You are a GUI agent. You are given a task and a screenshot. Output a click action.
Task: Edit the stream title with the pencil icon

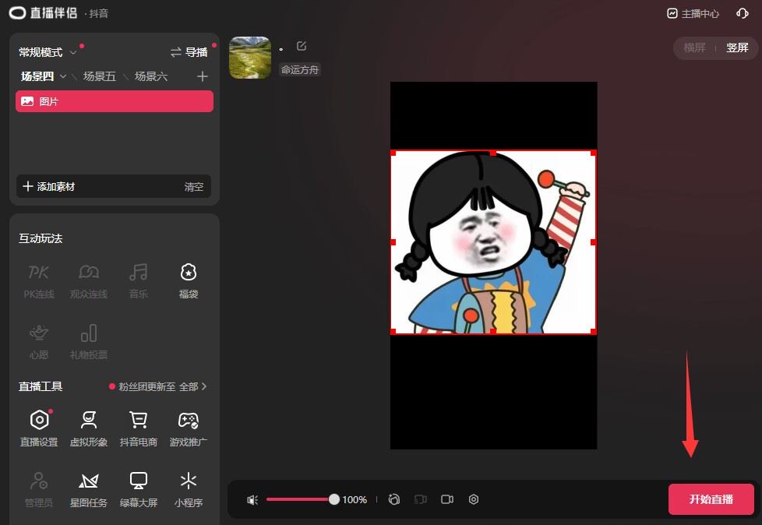[302, 46]
